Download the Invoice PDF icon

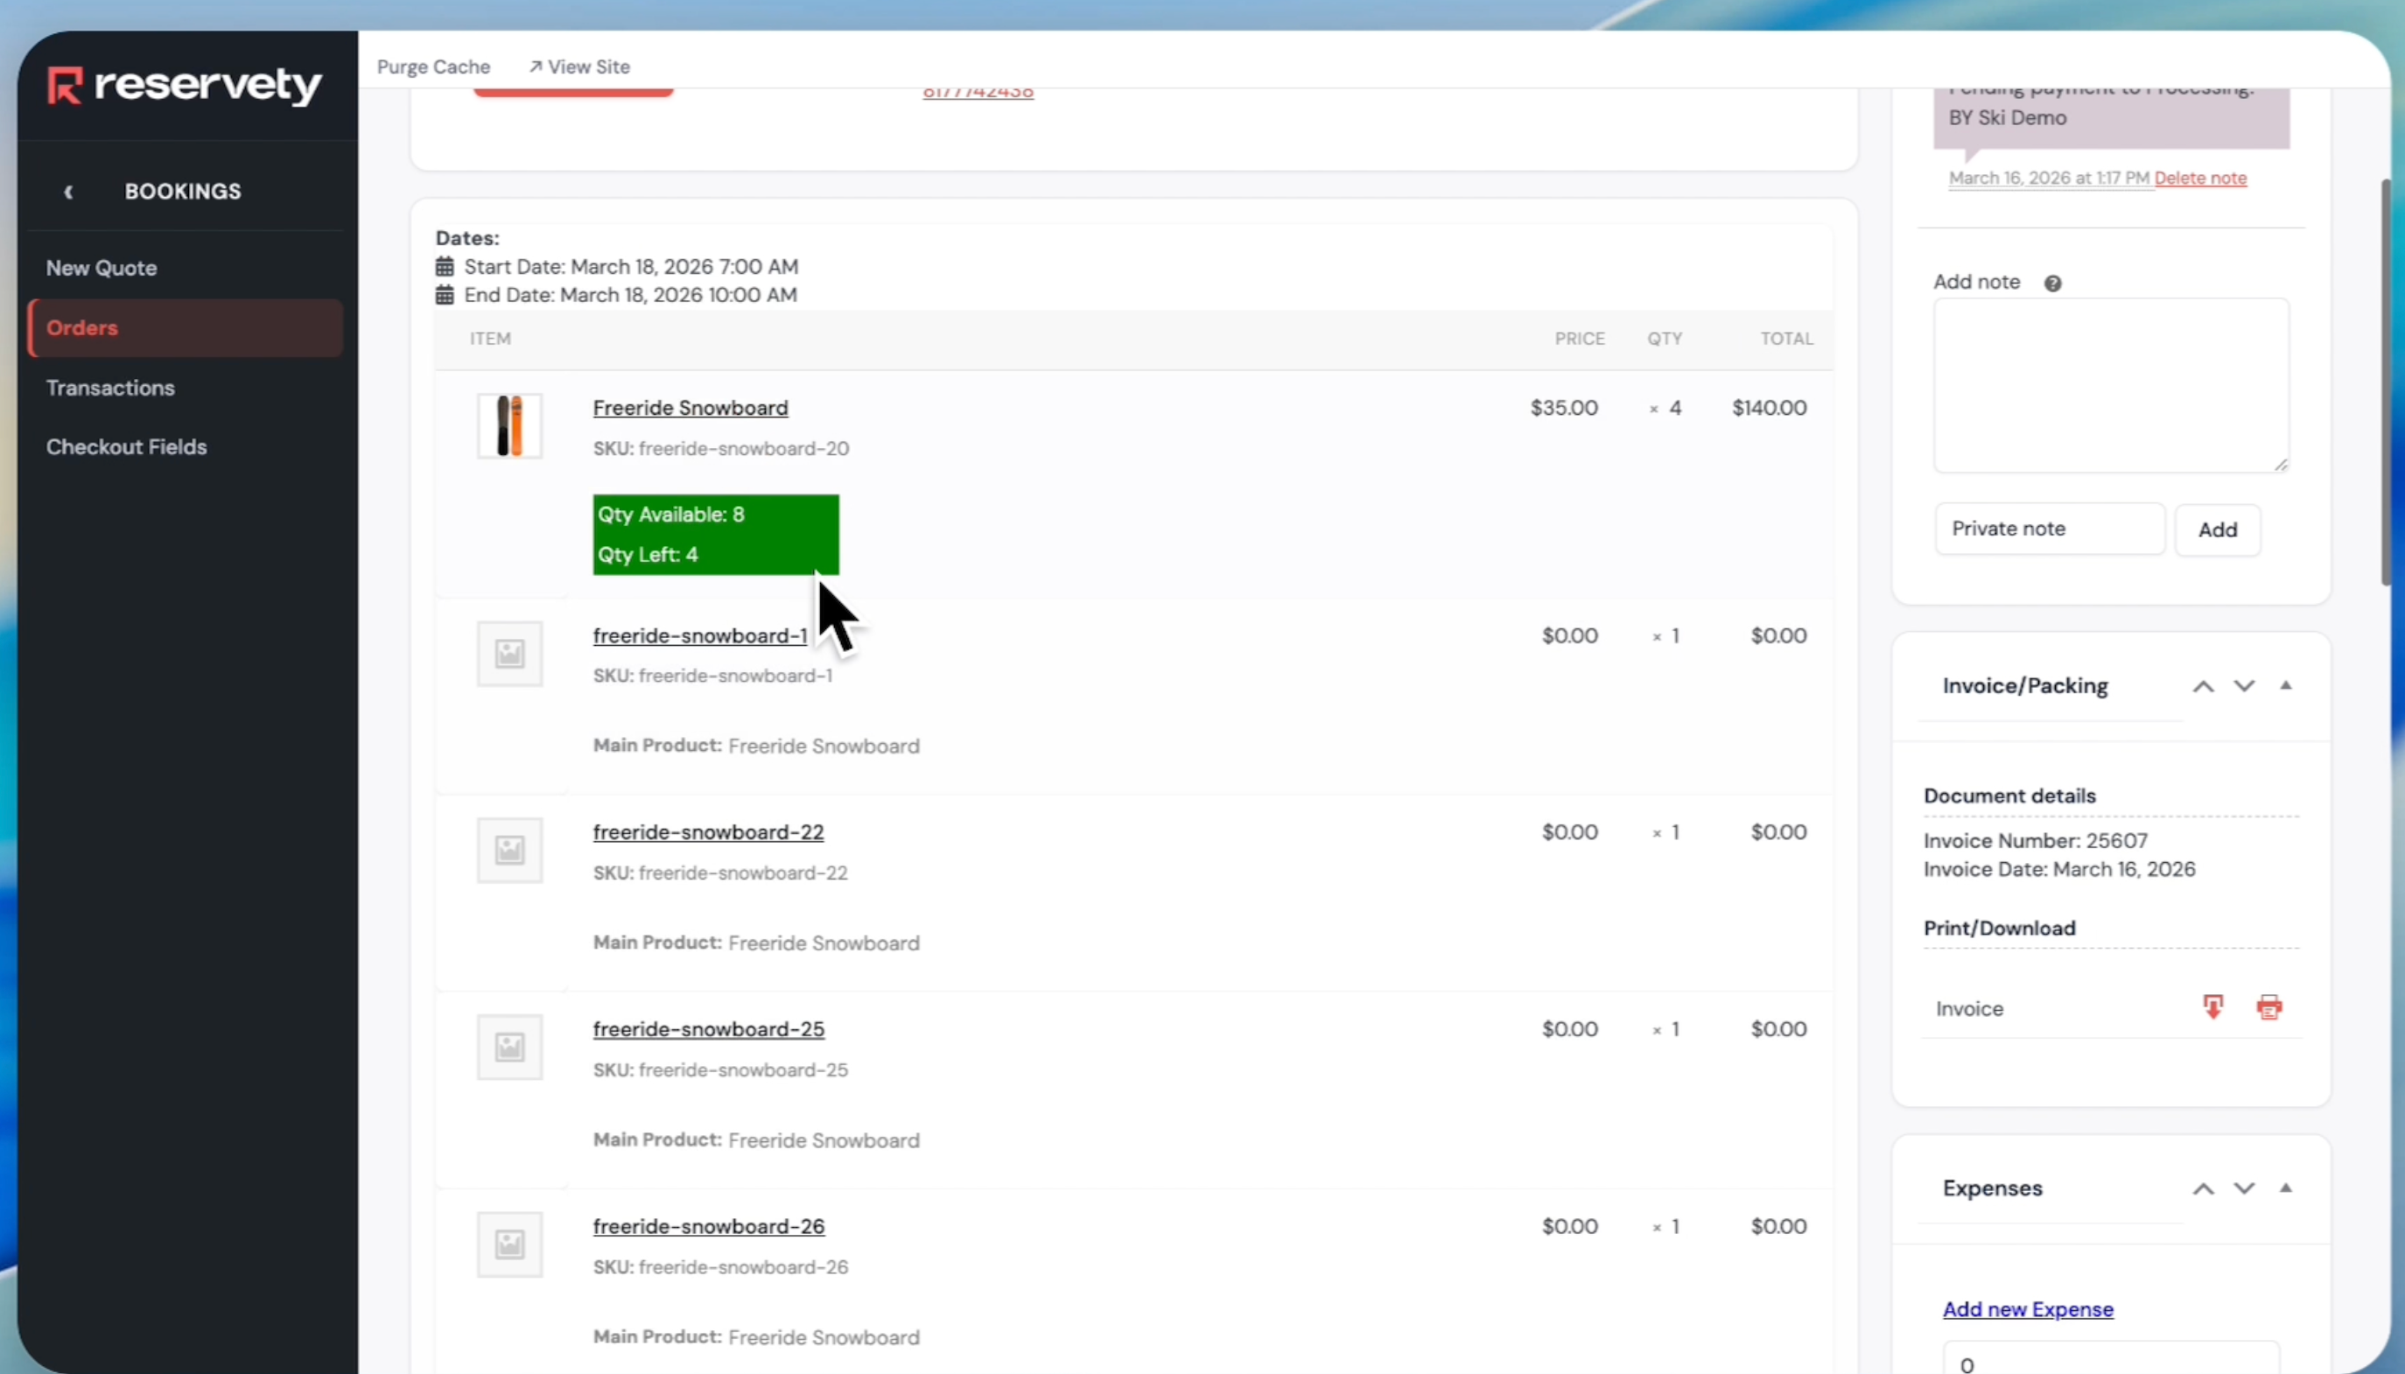[2212, 1007]
